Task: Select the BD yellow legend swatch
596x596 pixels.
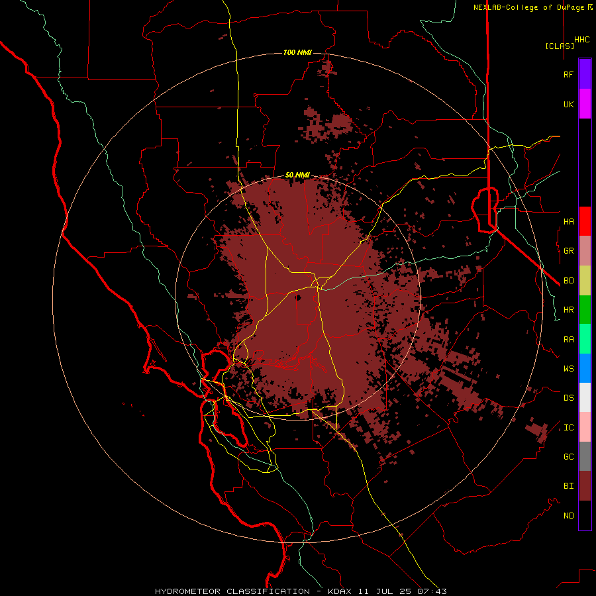Action: pos(585,280)
